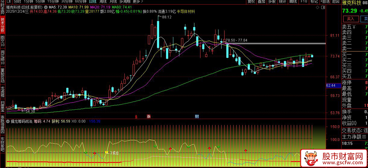Open the panel layout icon beside 分时

(x=8, y=1)
